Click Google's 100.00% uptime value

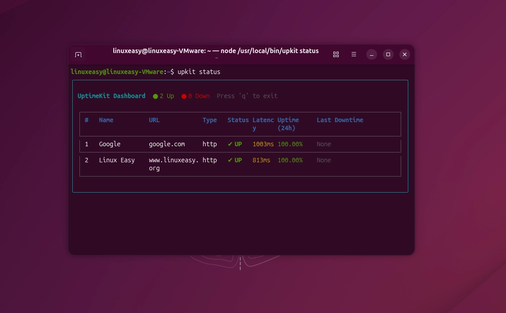point(290,144)
